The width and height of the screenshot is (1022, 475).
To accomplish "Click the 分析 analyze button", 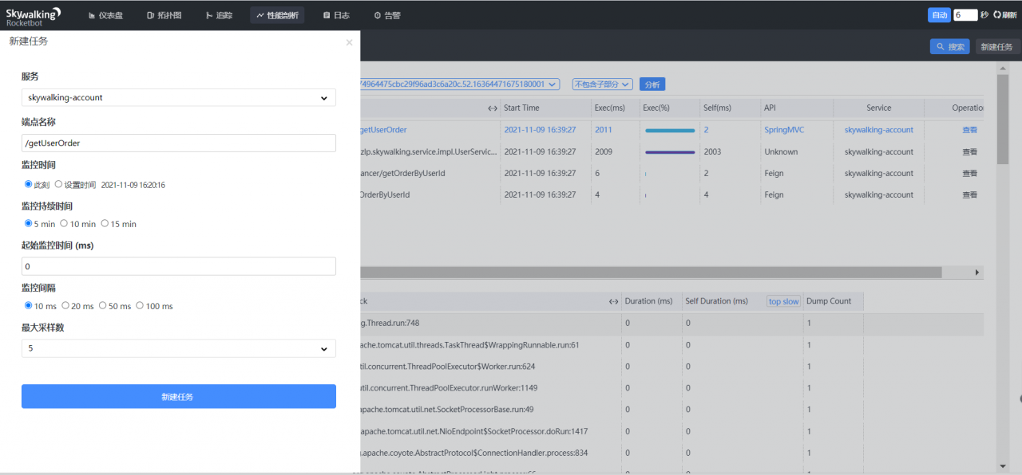I will pyautogui.click(x=652, y=84).
